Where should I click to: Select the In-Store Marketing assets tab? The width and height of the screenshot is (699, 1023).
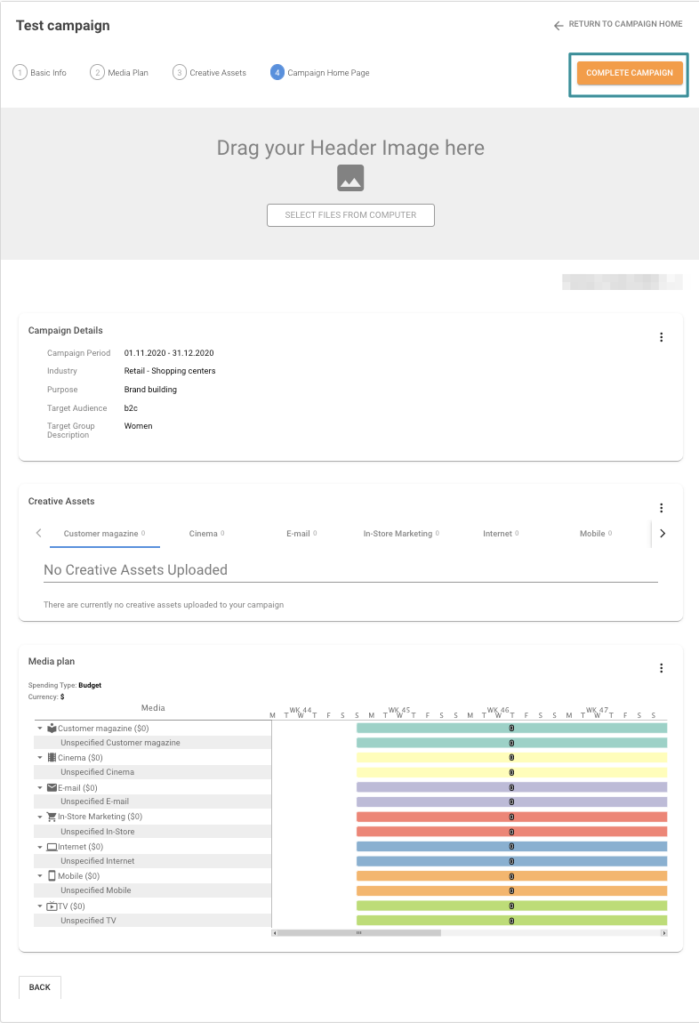coord(401,534)
